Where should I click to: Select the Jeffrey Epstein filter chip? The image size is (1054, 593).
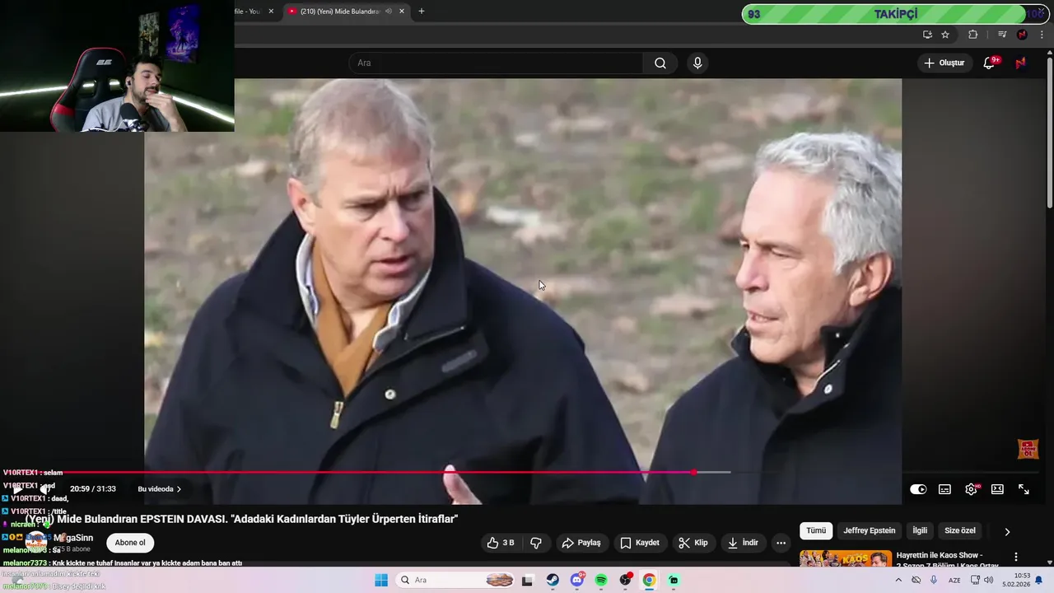coord(869,531)
